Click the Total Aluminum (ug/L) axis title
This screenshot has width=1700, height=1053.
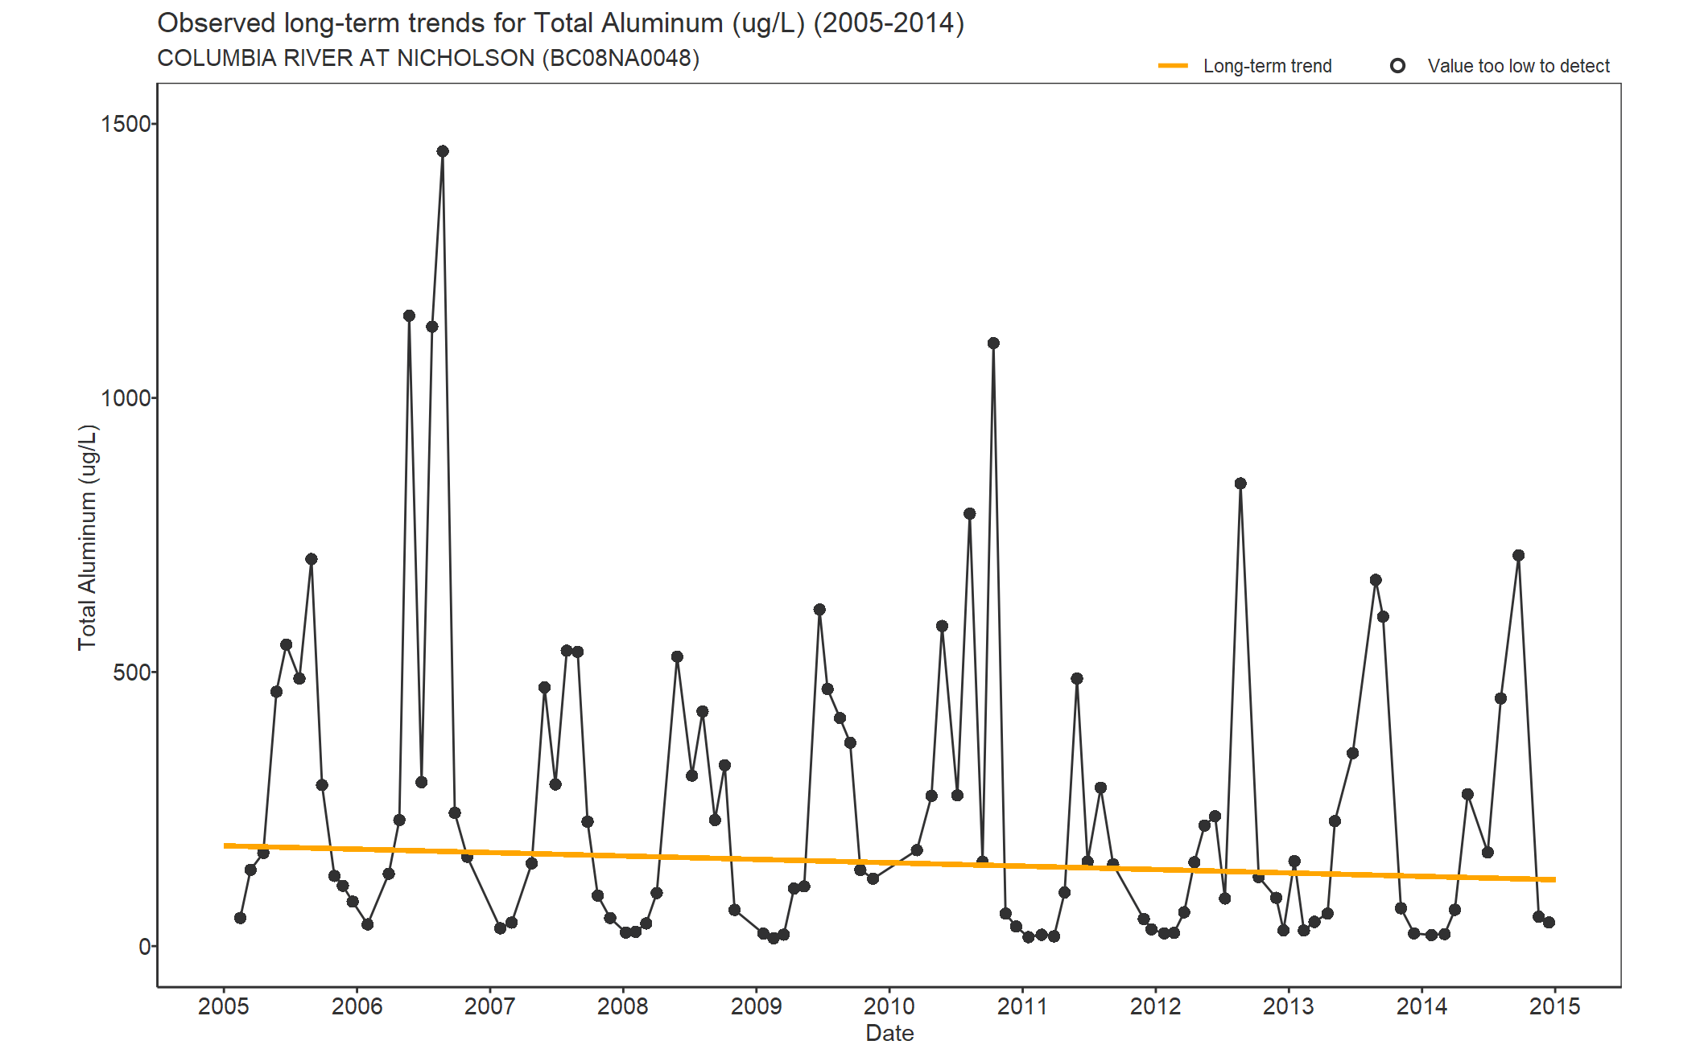[x=87, y=537]
